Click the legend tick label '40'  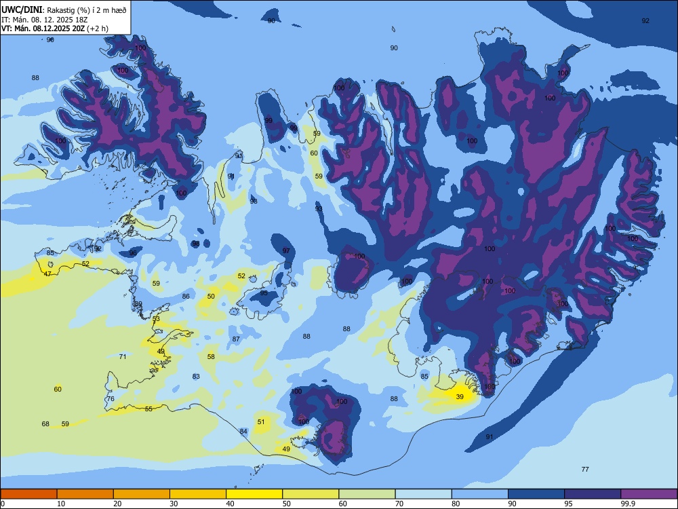click(231, 504)
